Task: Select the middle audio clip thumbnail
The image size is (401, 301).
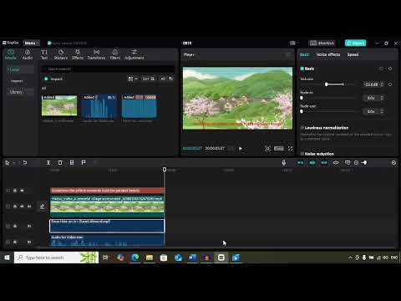Action: 99,106
